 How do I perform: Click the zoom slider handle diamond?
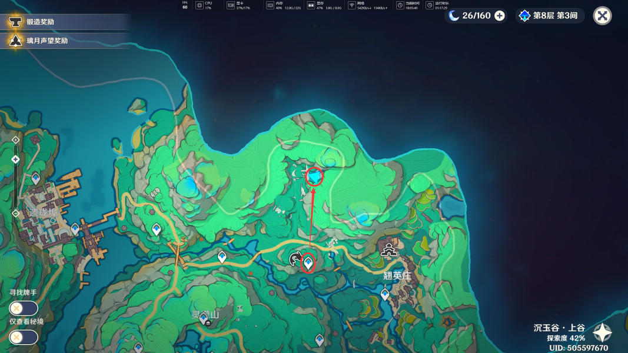coord(16,159)
